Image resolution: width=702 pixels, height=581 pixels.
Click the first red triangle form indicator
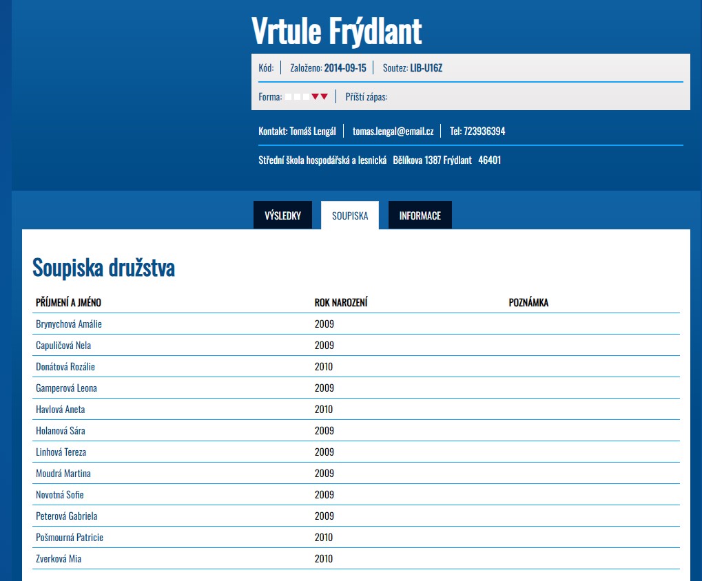316,97
